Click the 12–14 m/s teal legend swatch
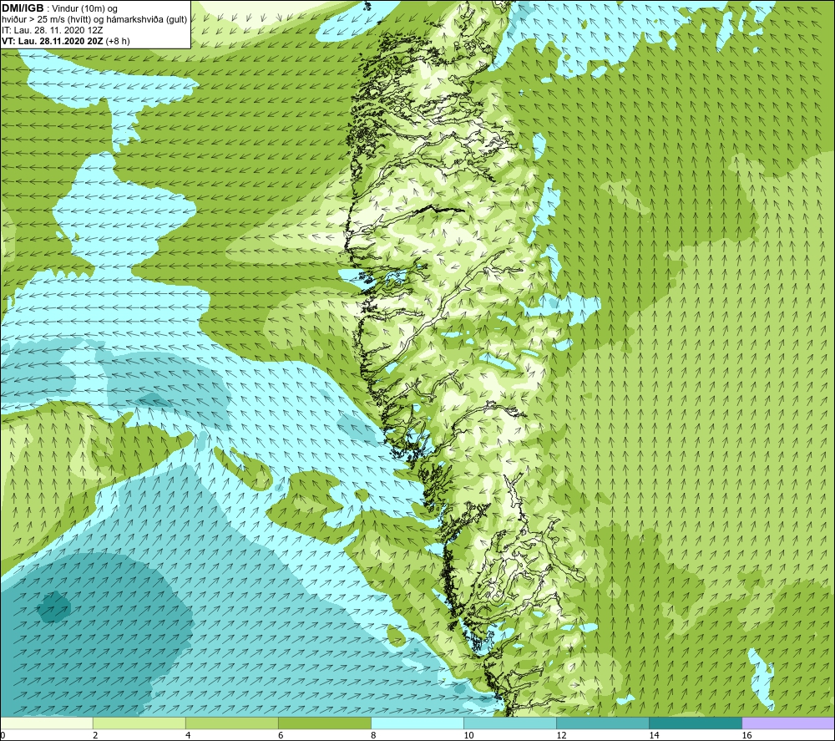 (603, 723)
